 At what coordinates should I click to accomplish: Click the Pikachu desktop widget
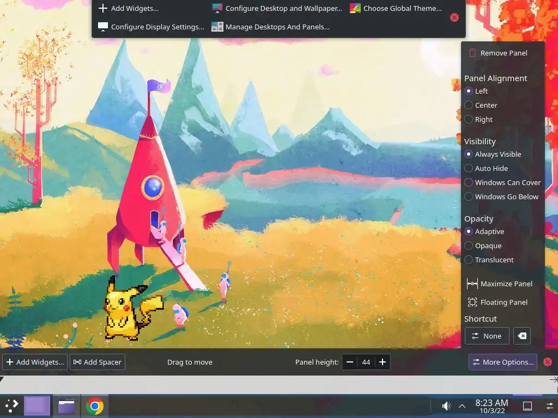(x=133, y=309)
